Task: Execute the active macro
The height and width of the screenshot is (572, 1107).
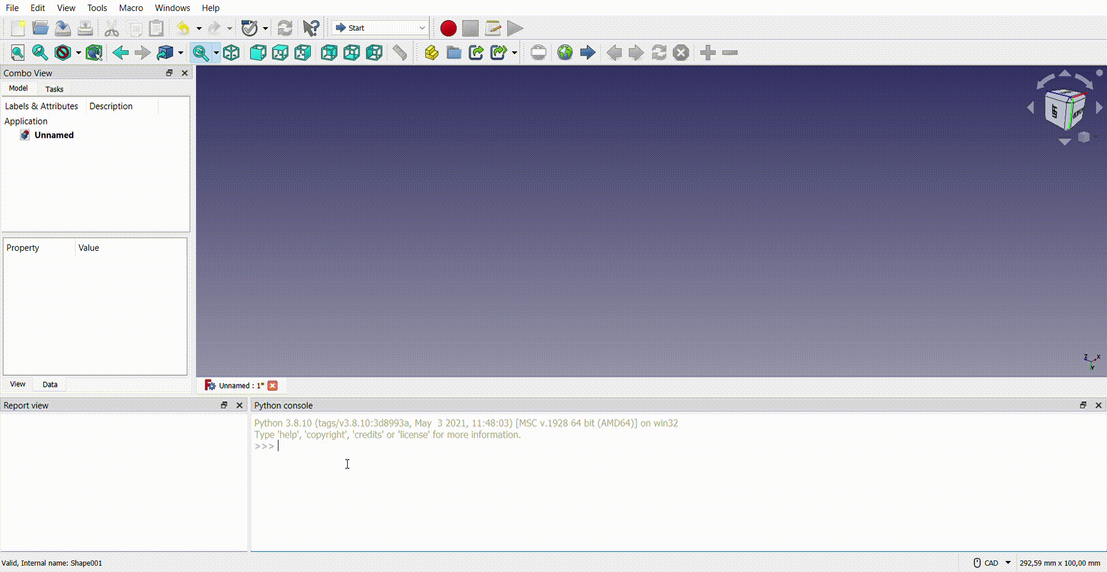Action: [x=514, y=28]
